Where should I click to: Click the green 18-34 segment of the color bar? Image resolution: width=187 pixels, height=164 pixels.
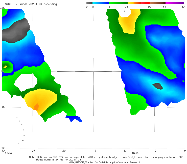point(118,3)
